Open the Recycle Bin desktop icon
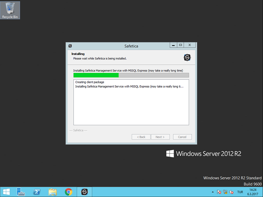This screenshot has width=263, height=197. coord(10,10)
